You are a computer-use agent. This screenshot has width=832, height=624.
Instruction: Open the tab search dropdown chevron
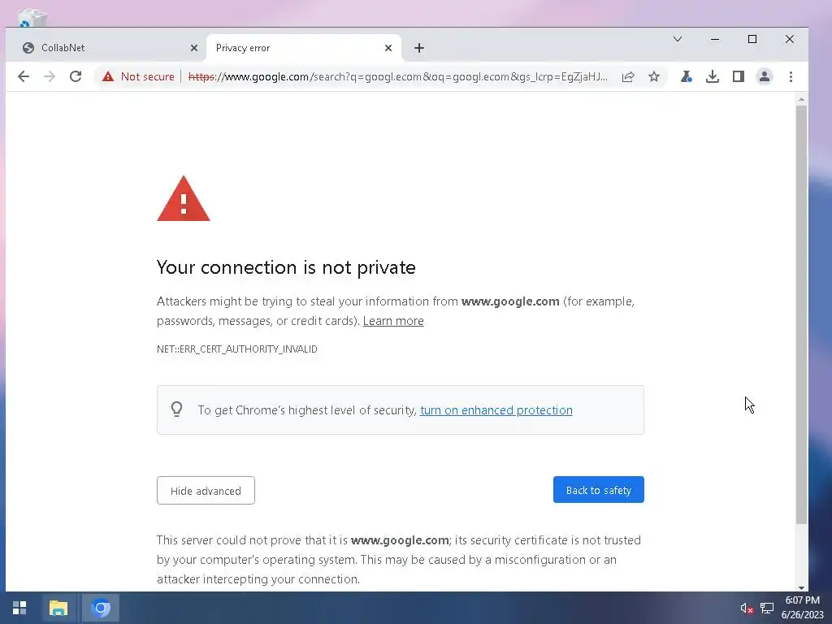678,39
